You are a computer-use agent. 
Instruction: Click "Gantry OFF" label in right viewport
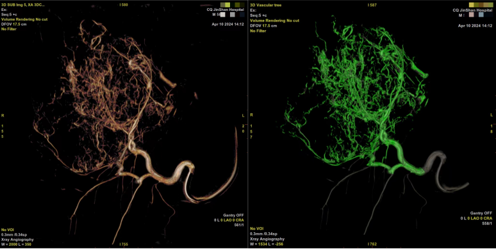pos(481,213)
